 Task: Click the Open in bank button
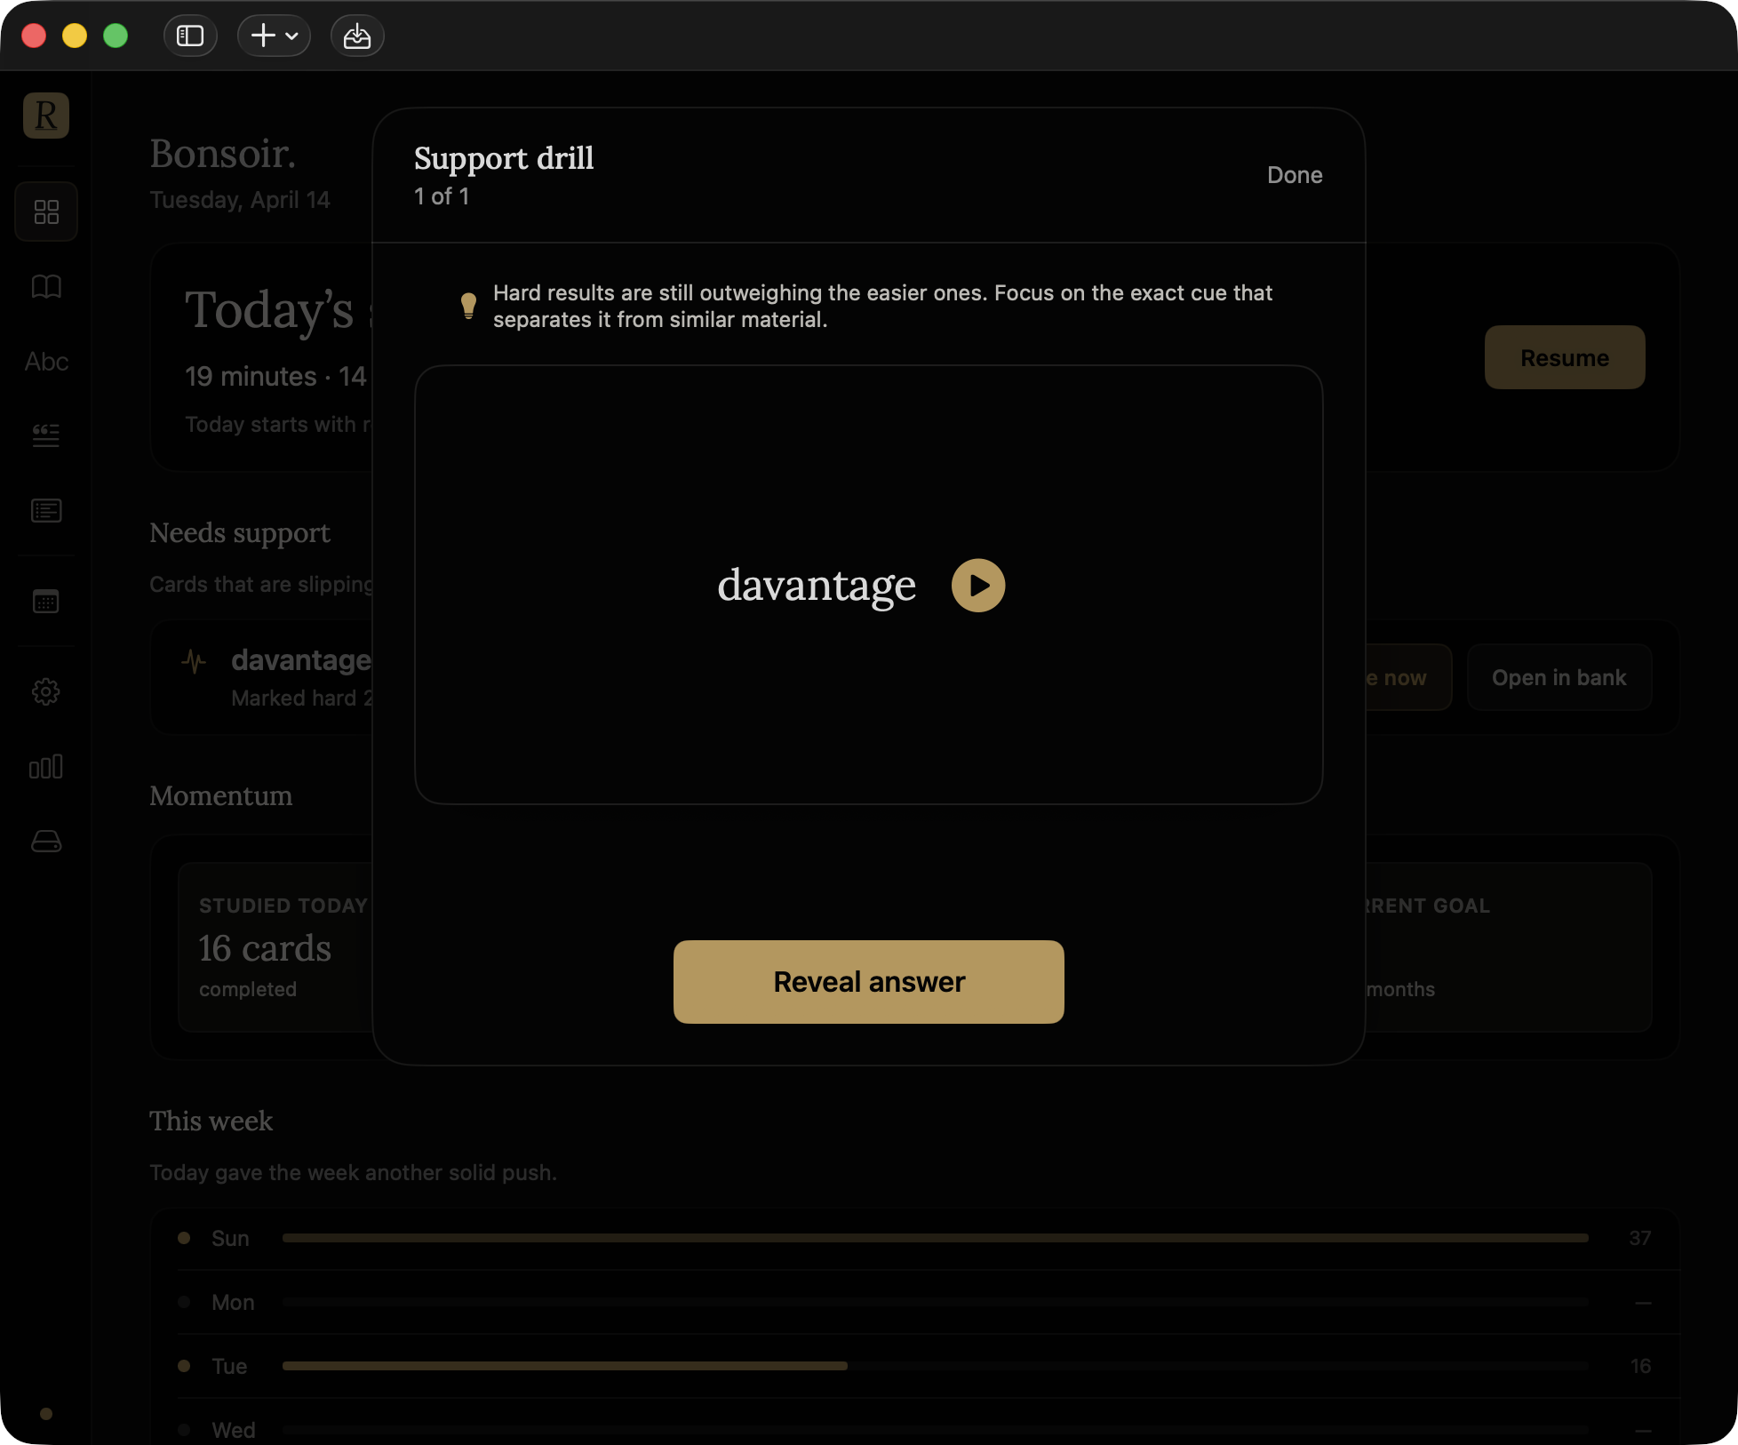coord(1559,677)
